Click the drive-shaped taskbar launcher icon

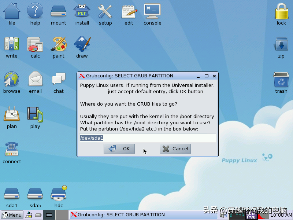pyautogui.click(x=38, y=215)
